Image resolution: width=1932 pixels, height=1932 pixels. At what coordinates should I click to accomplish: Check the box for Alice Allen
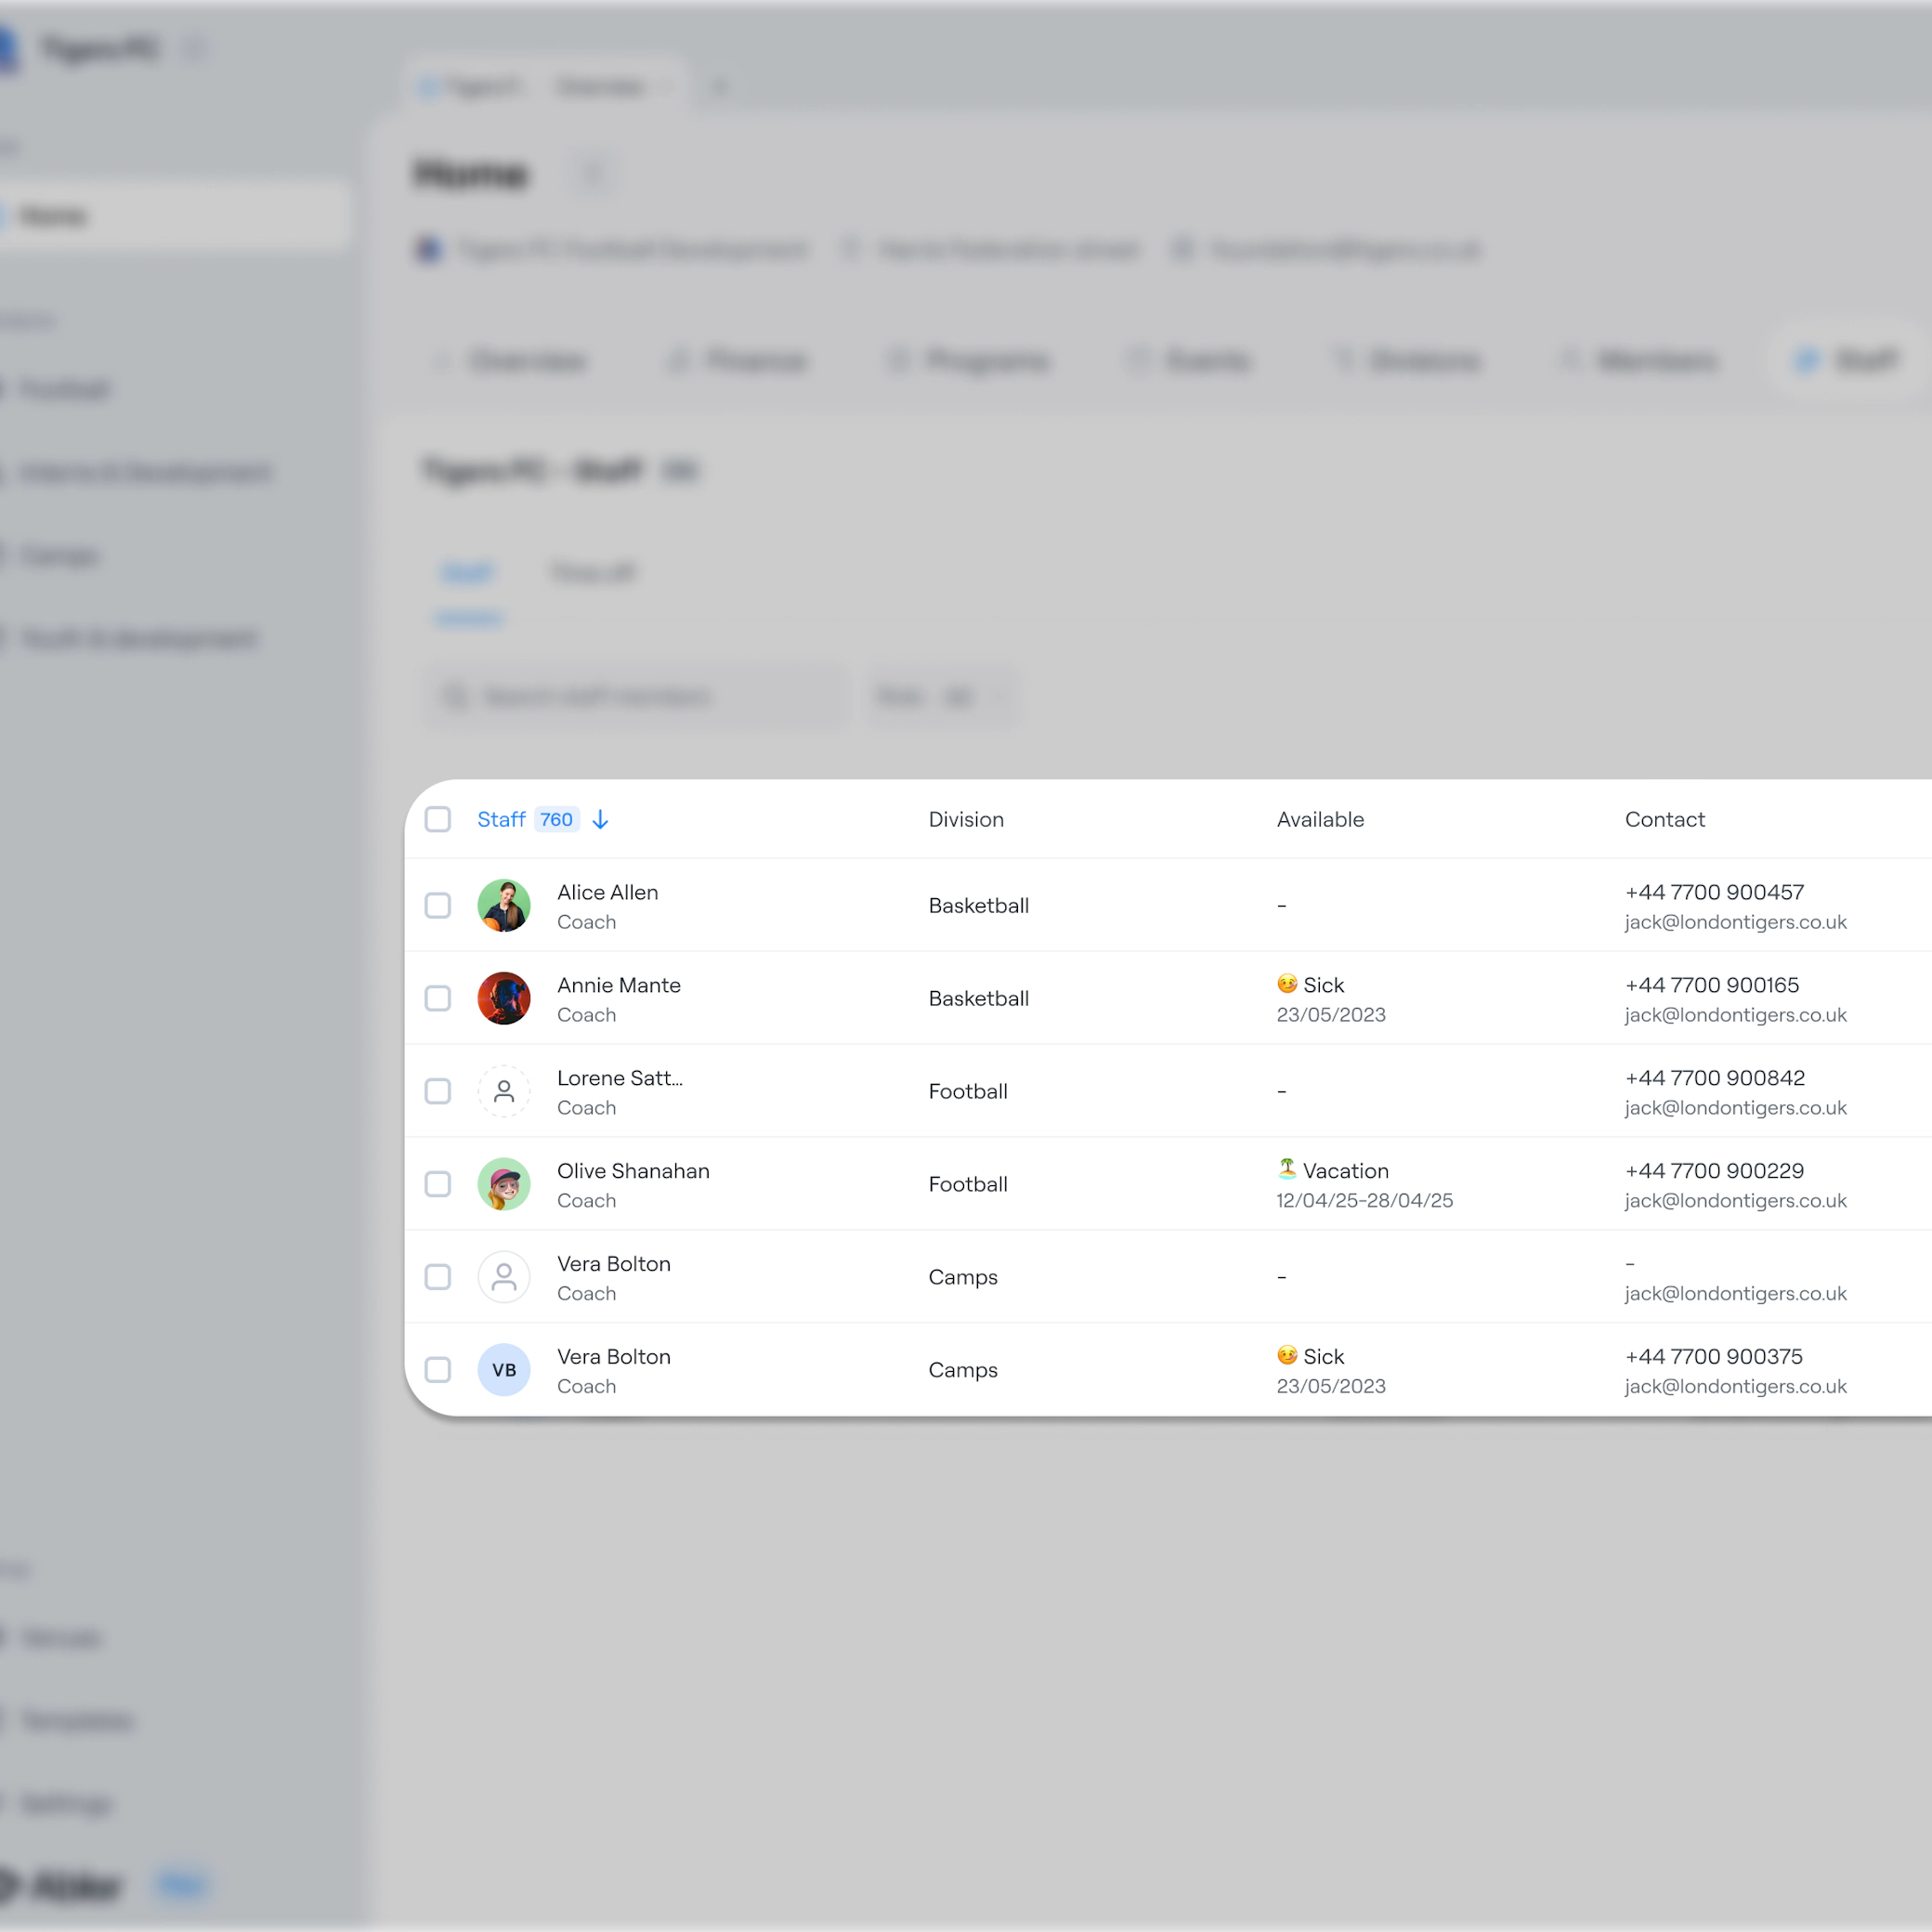tap(438, 905)
